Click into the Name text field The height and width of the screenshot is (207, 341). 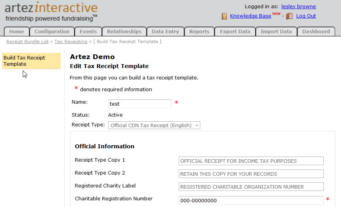pyautogui.click(x=140, y=104)
